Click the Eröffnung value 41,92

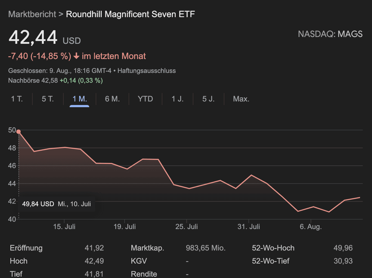coord(94,248)
